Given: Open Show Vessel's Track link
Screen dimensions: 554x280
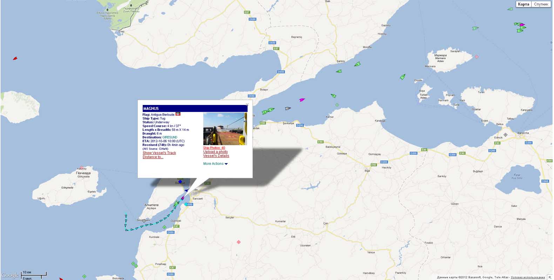Looking at the screenshot, I should point(159,153).
